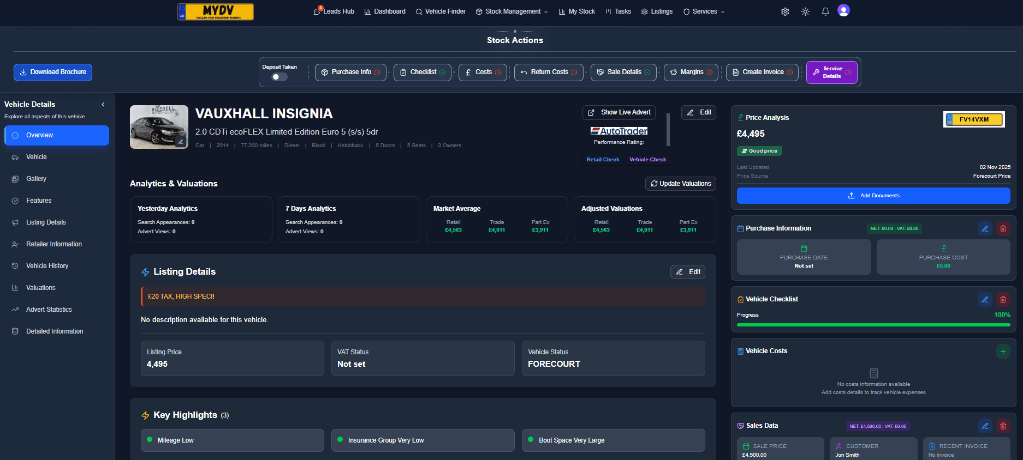Screen dimensions: 1023x460
Task: Open Advert Statistics in sidebar
Action: coord(57,310)
